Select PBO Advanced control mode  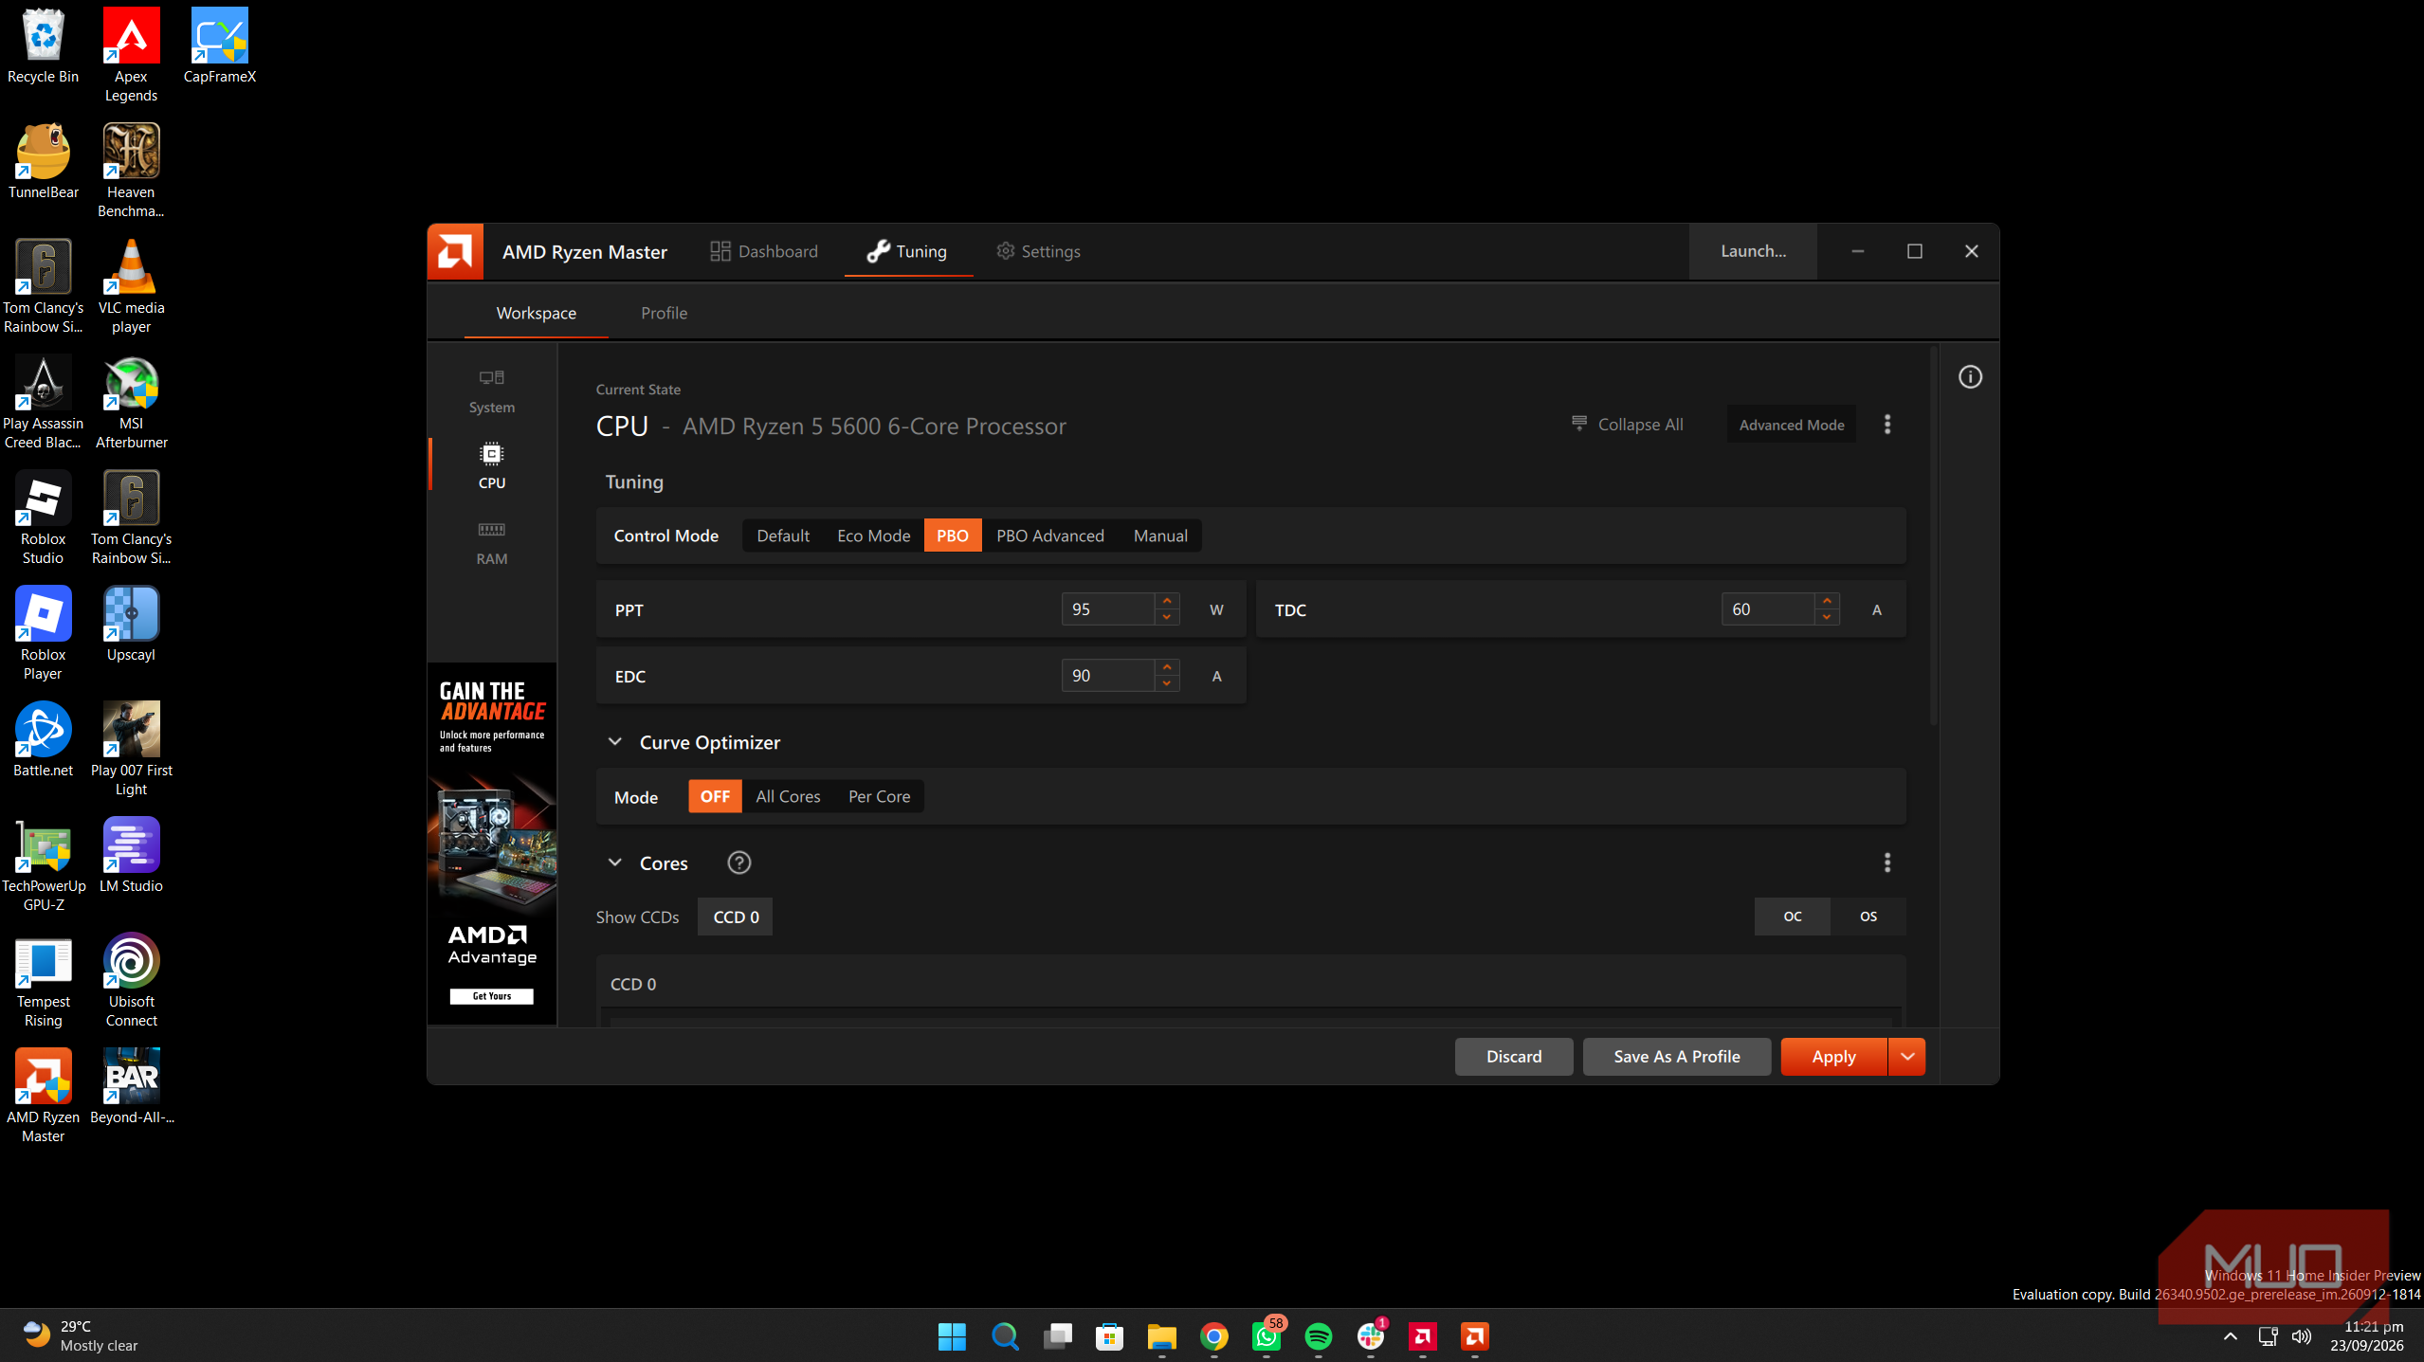tap(1049, 536)
